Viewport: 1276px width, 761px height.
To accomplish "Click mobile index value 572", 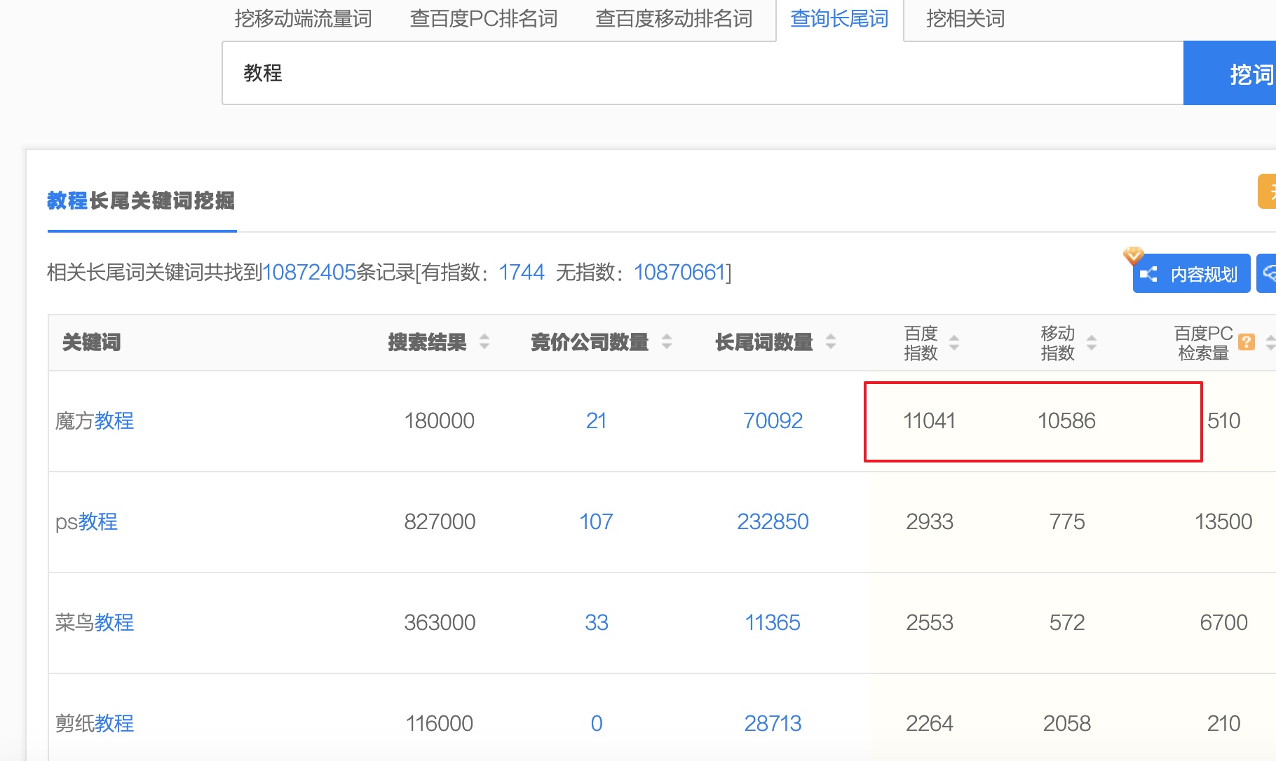I will click(x=1067, y=623).
